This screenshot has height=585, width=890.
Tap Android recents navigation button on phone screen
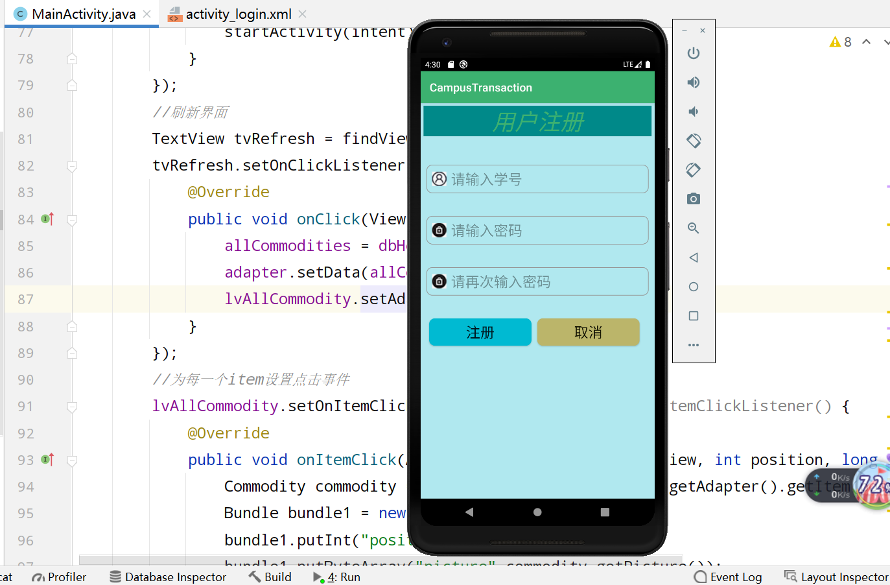point(605,512)
